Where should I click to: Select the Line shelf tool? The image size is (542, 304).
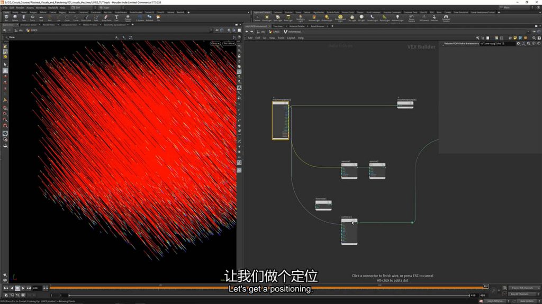[x=58, y=17]
